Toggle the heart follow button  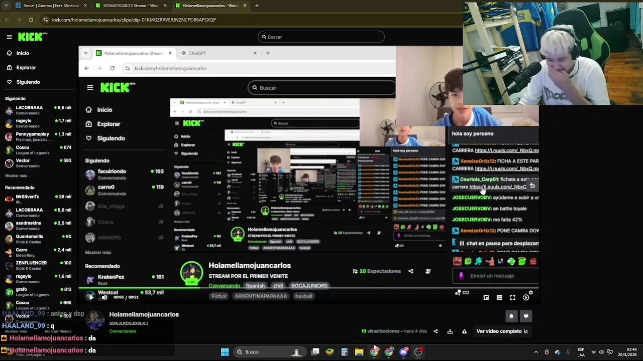point(525,316)
